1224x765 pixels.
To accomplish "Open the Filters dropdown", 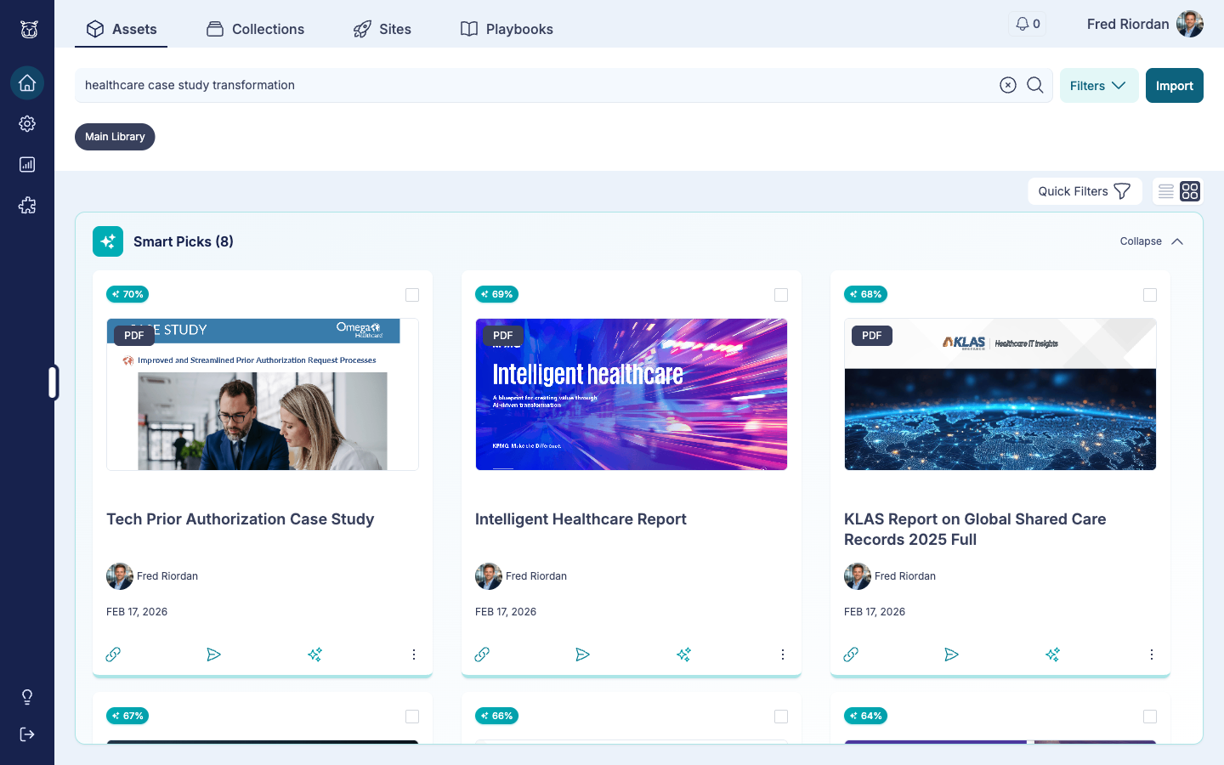I will 1098,85.
